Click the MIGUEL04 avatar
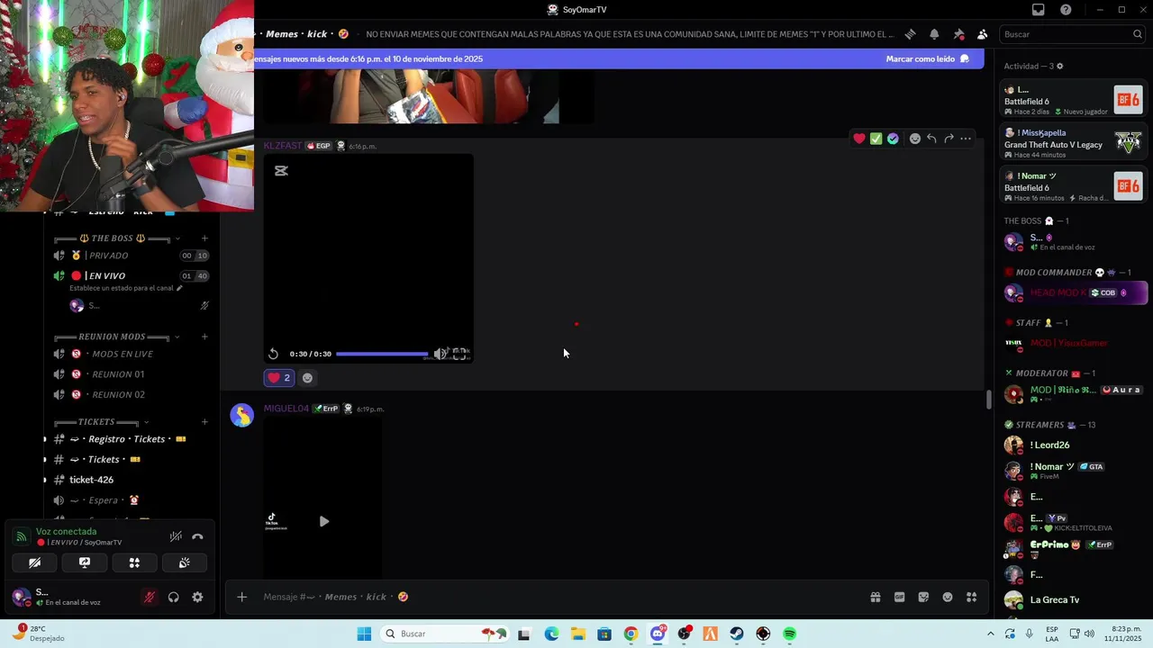Image resolution: width=1153 pixels, height=648 pixels. click(241, 415)
